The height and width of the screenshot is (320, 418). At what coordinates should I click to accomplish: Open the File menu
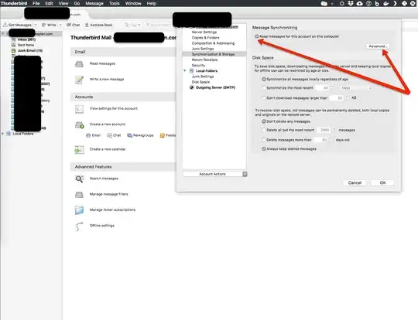tap(36, 3)
